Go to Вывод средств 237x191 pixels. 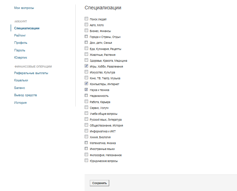point(26,95)
